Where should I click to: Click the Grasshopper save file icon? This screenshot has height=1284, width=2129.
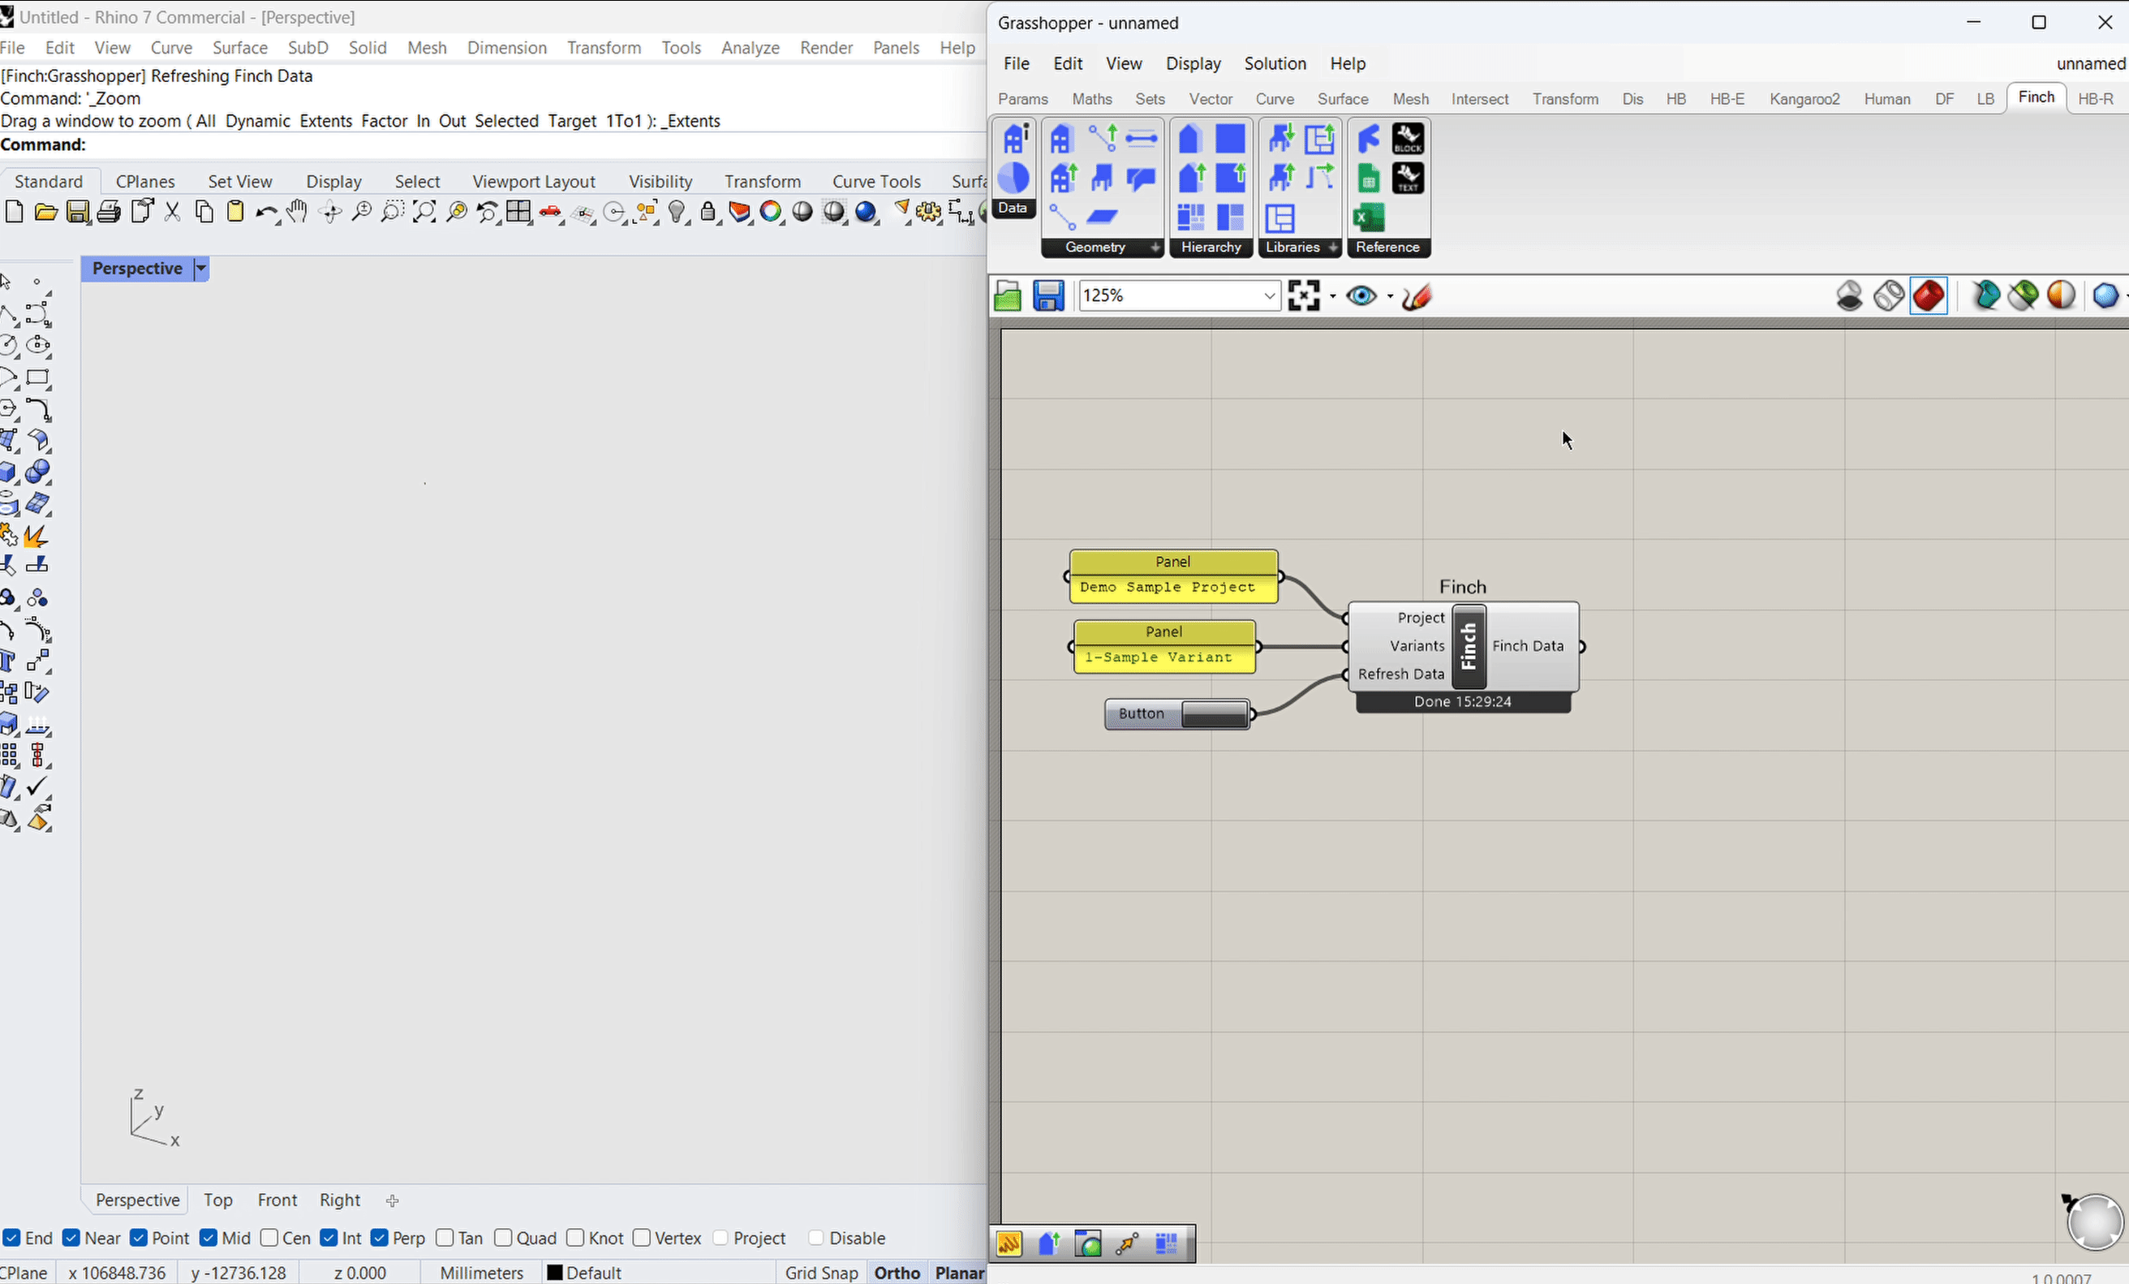1048,296
